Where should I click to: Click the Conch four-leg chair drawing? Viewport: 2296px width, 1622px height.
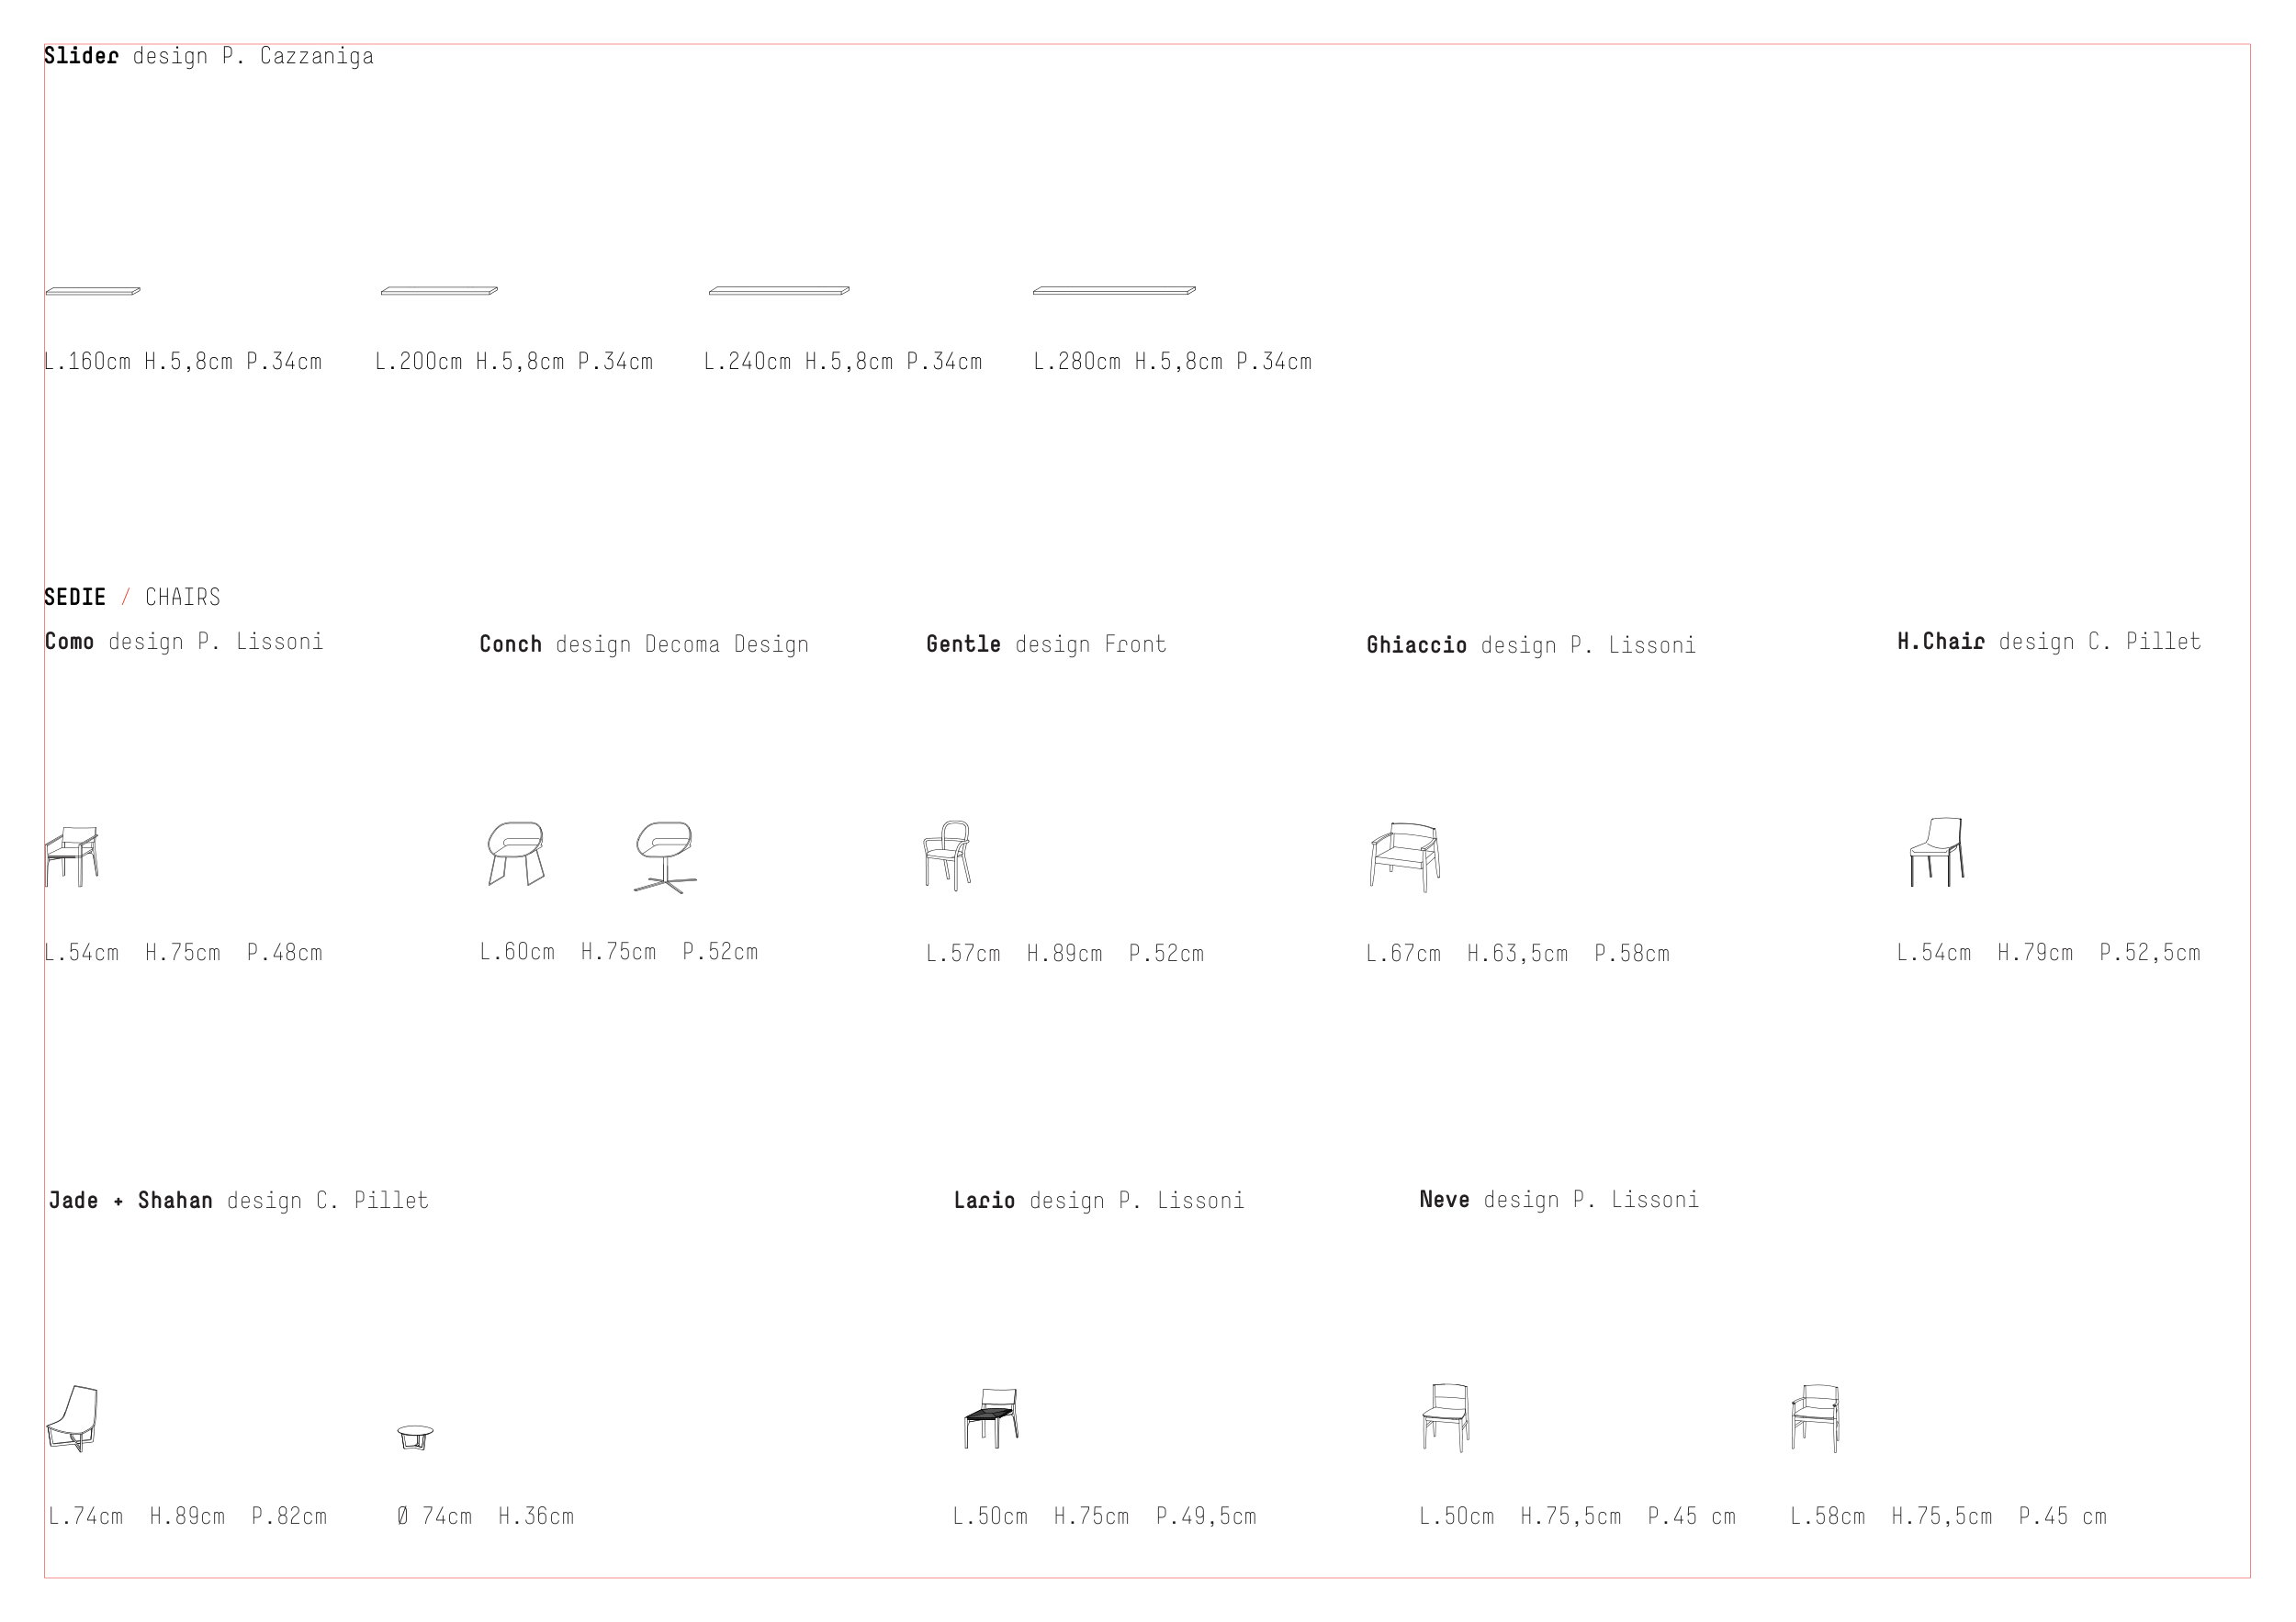tap(516, 854)
